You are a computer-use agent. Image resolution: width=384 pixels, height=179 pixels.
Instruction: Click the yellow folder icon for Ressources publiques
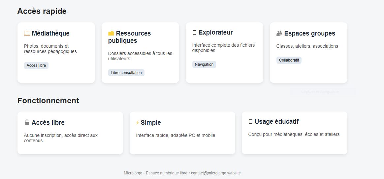111,33
